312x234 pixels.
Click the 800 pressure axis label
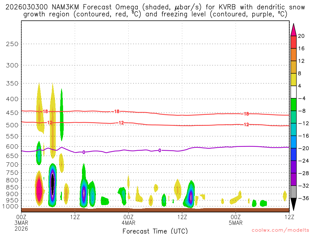pyautogui.click(x=12, y=180)
